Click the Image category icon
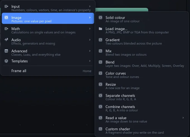 tap(6, 18)
